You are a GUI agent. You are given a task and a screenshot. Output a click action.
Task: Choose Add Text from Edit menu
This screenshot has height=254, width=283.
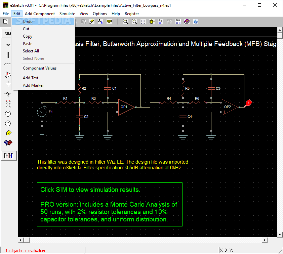43,78
